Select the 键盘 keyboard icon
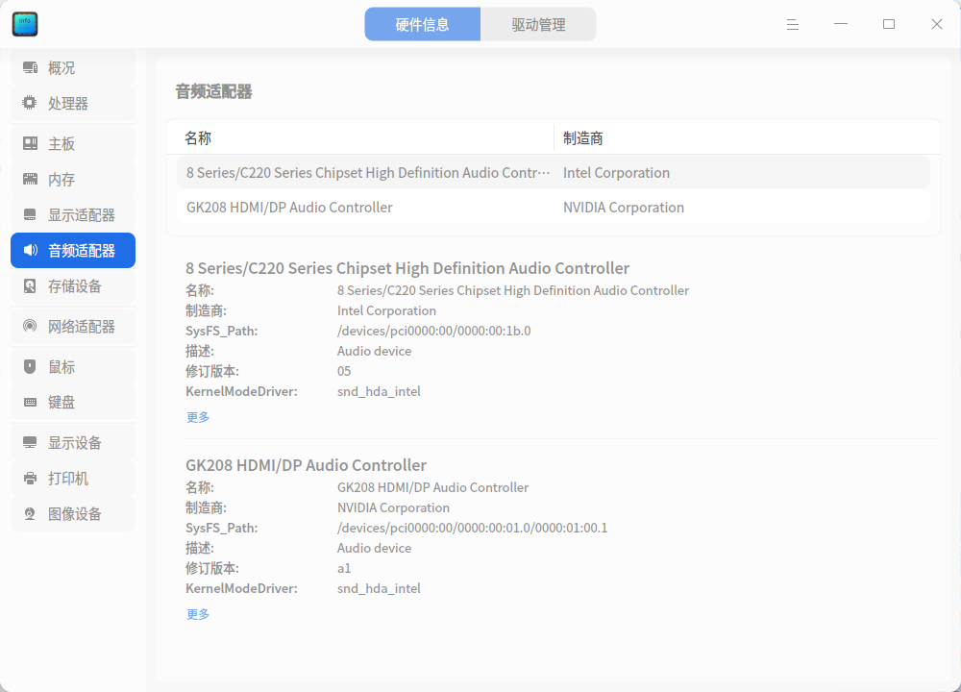Image resolution: width=961 pixels, height=692 pixels. pyautogui.click(x=30, y=402)
